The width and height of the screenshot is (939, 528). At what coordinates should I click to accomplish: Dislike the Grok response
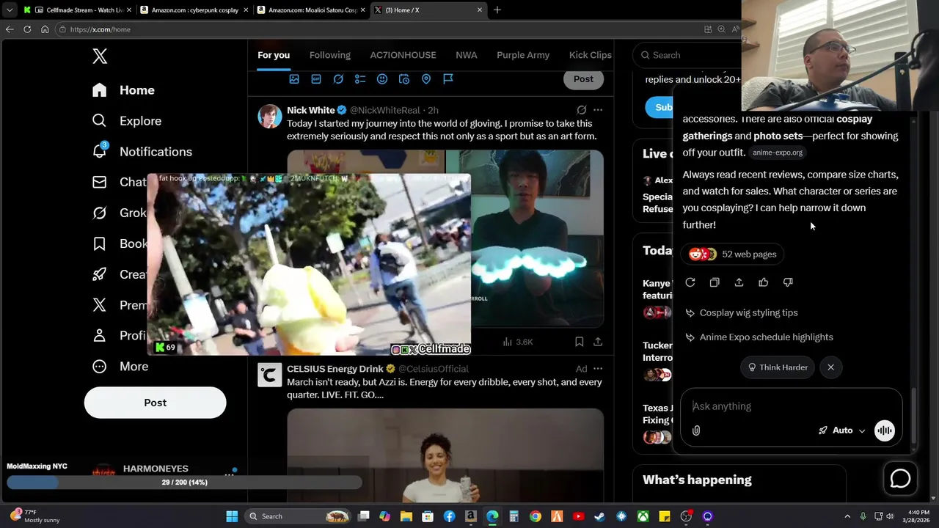pos(788,282)
